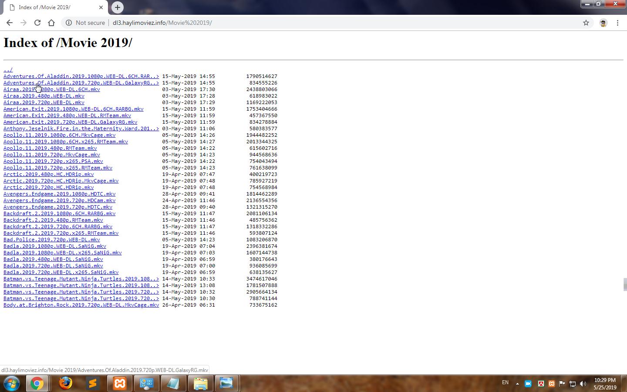Image resolution: width=627 pixels, height=392 pixels.
Task: Open the Avengers.Endgame.2019.1080p.HDTC.mkv link
Action: coord(59,194)
